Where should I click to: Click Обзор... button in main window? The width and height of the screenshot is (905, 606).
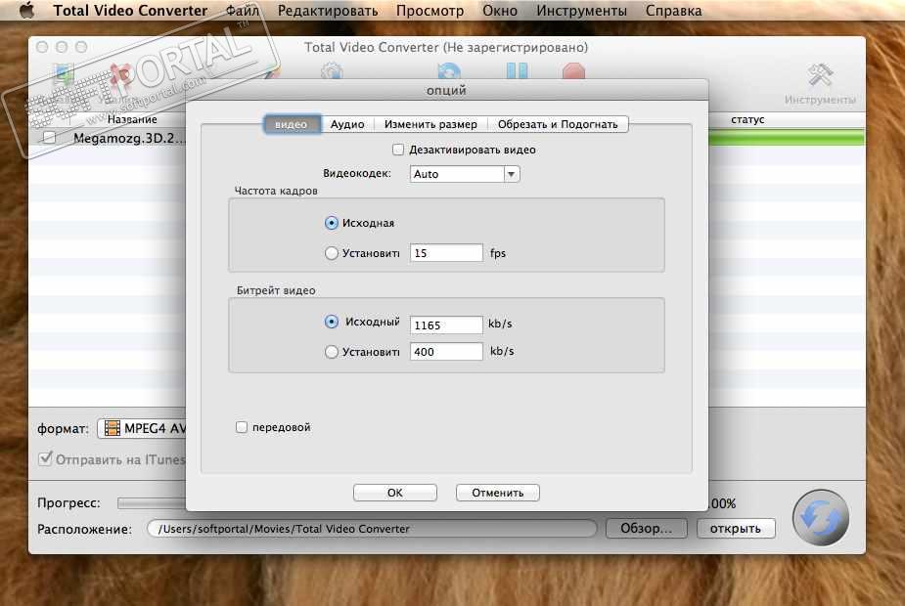[647, 528]
